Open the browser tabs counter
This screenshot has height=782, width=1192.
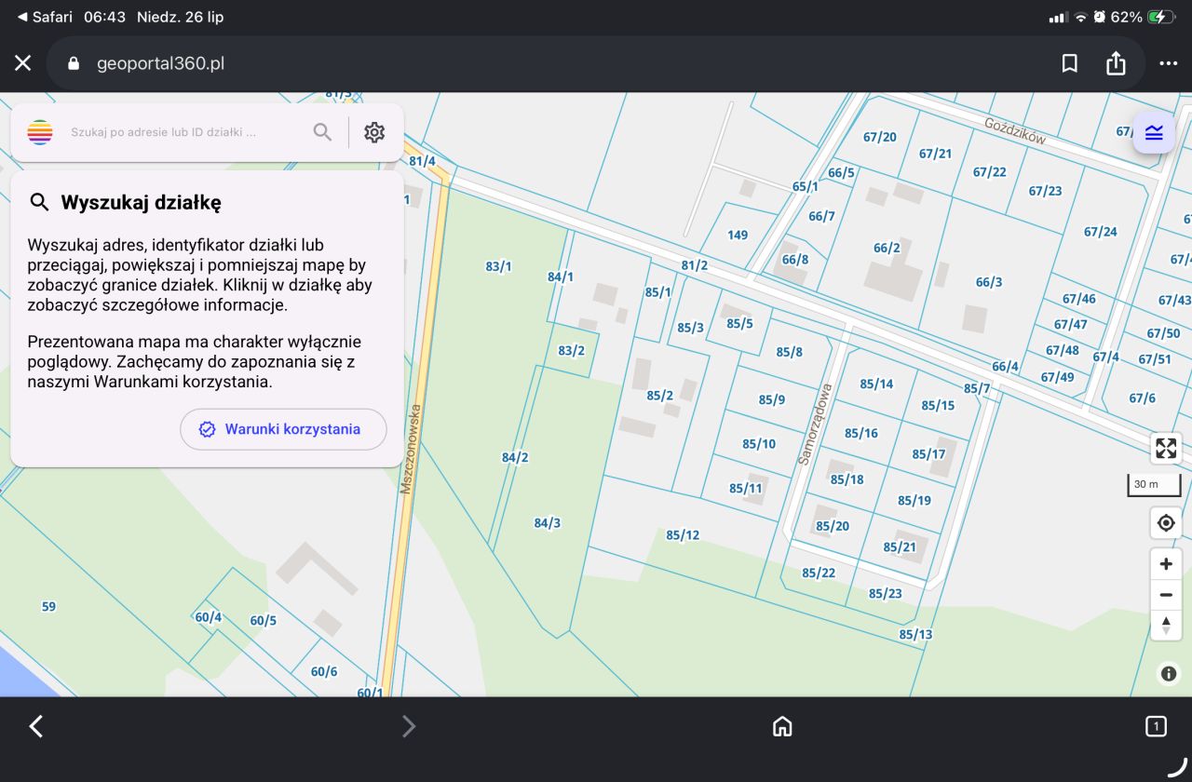(x=1156, y=726)
